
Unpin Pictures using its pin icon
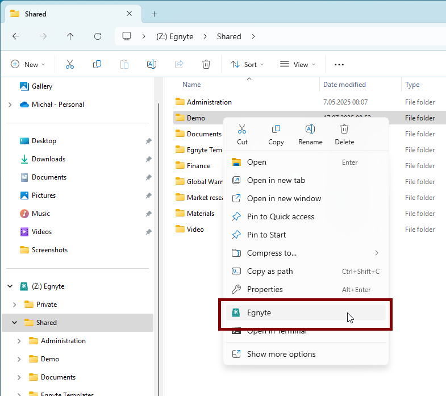click(x=148, y=195)
